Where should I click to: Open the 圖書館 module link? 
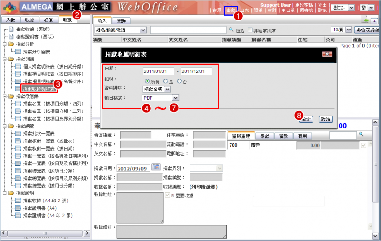click(306, 10)
